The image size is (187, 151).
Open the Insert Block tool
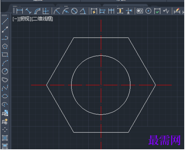5,113
